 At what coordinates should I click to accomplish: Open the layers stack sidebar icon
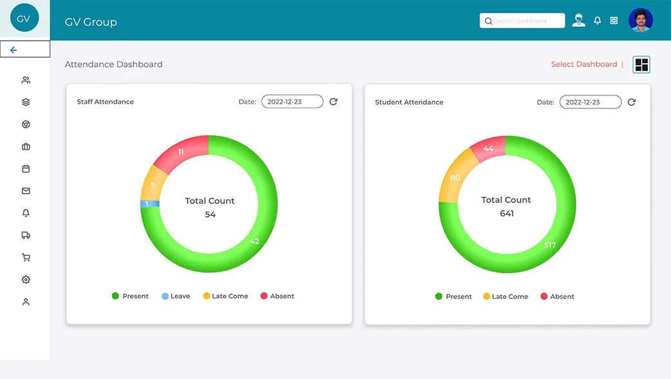[x=26, y=102]
